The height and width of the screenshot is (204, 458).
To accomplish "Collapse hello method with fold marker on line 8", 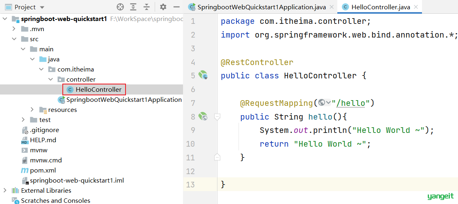I will pyautogui.click(x=217, y=117).
